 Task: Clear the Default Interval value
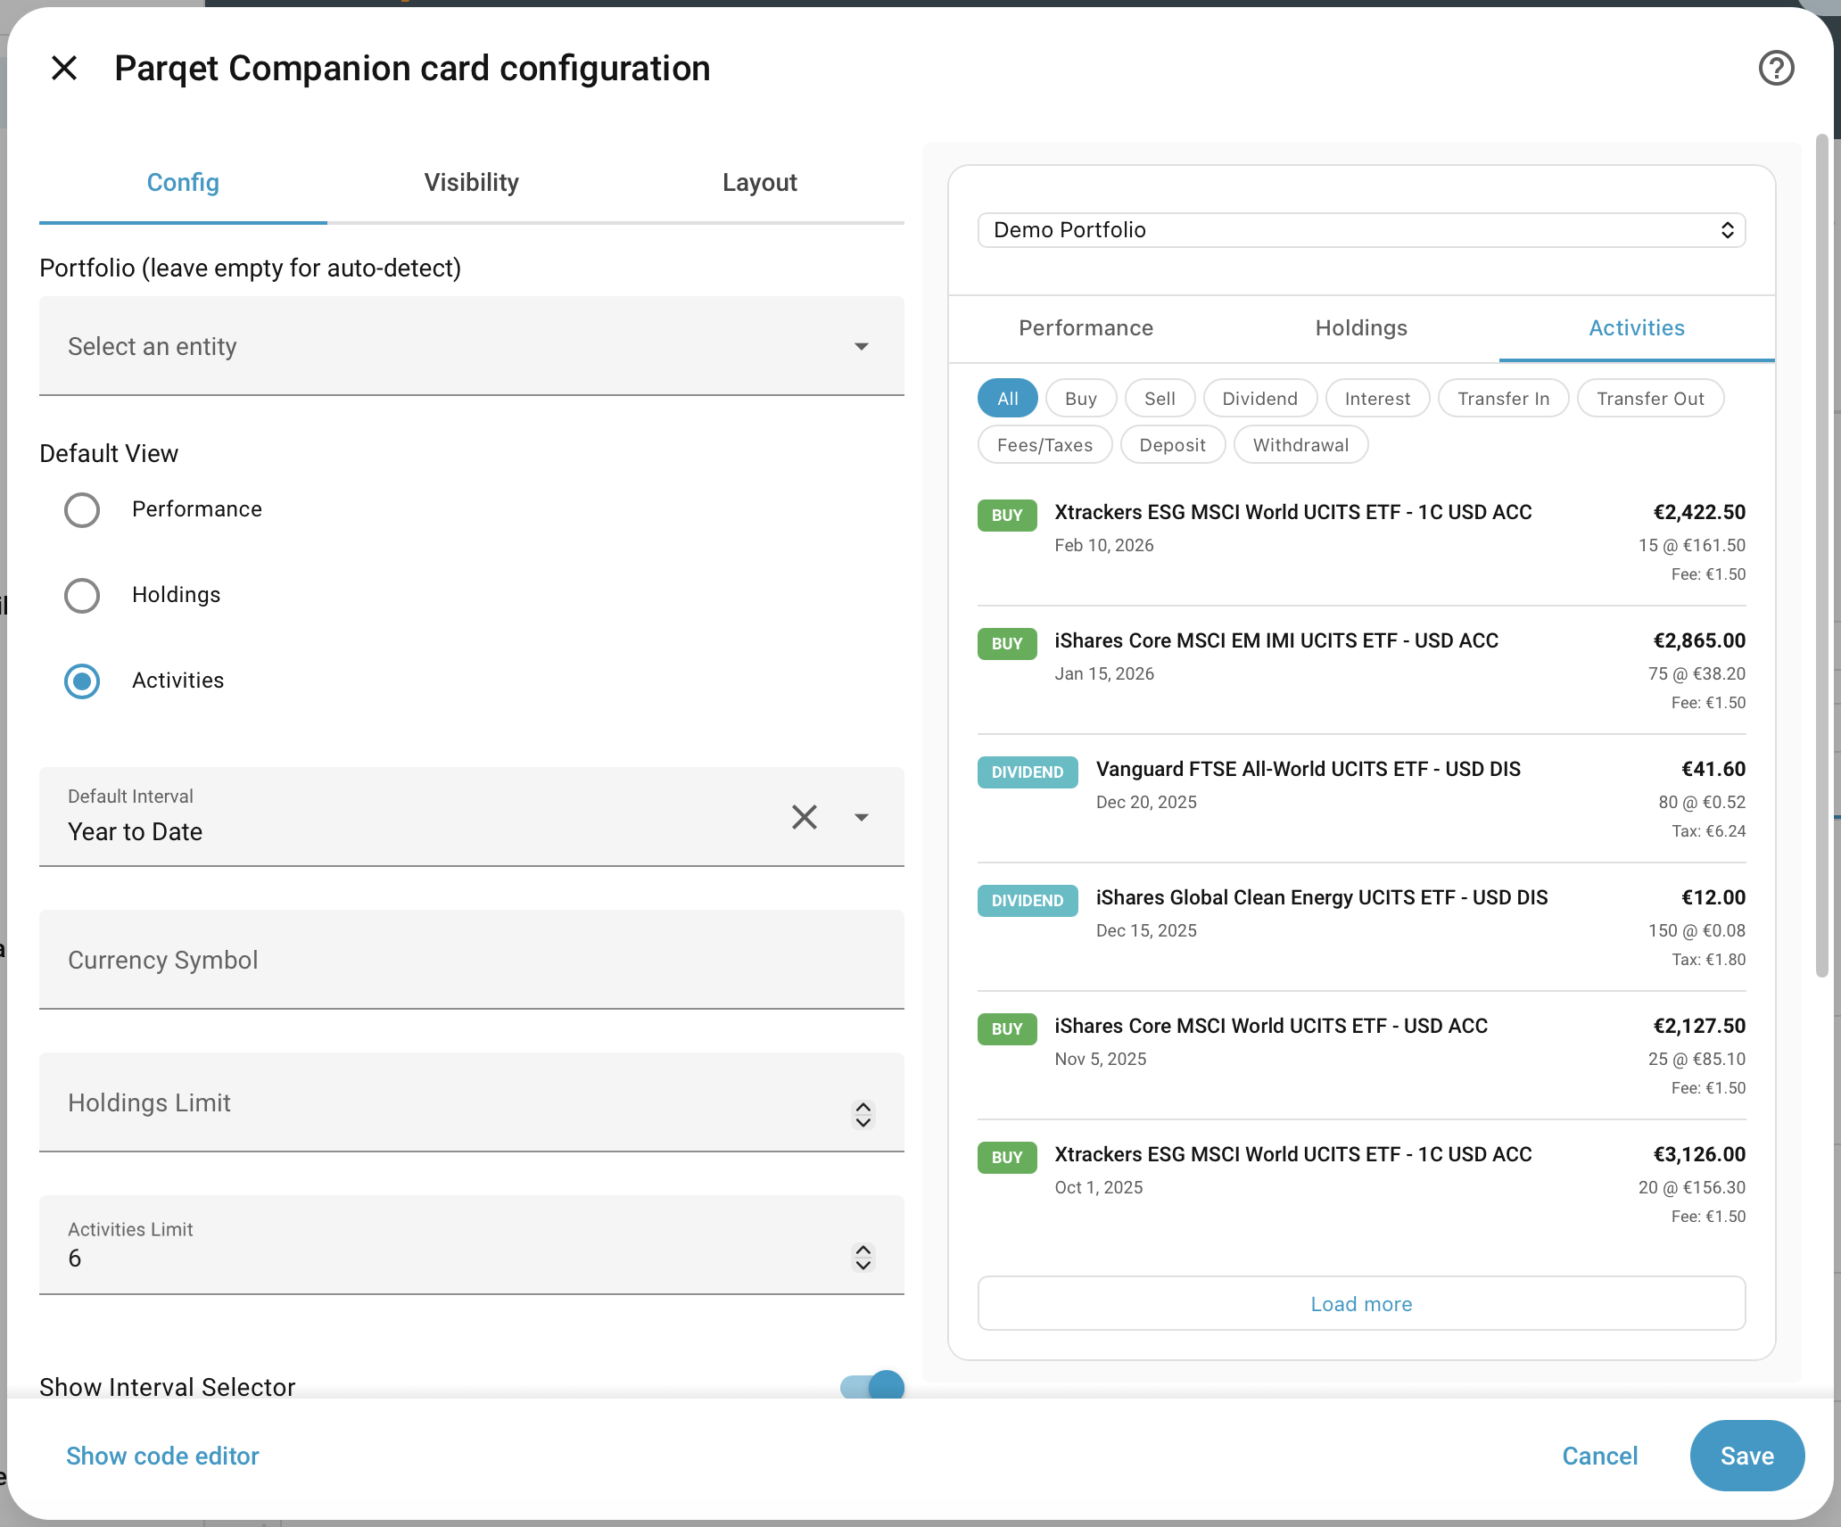pos(804,817)
